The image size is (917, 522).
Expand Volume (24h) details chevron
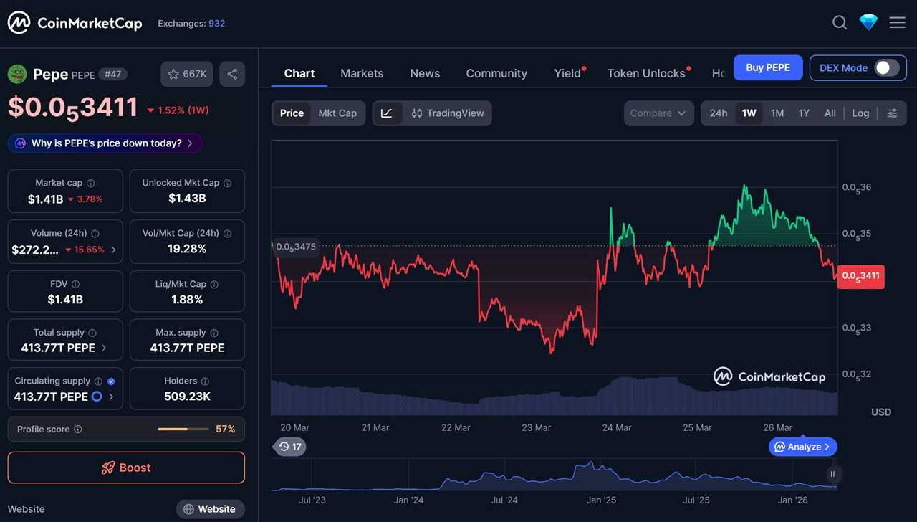113,250
